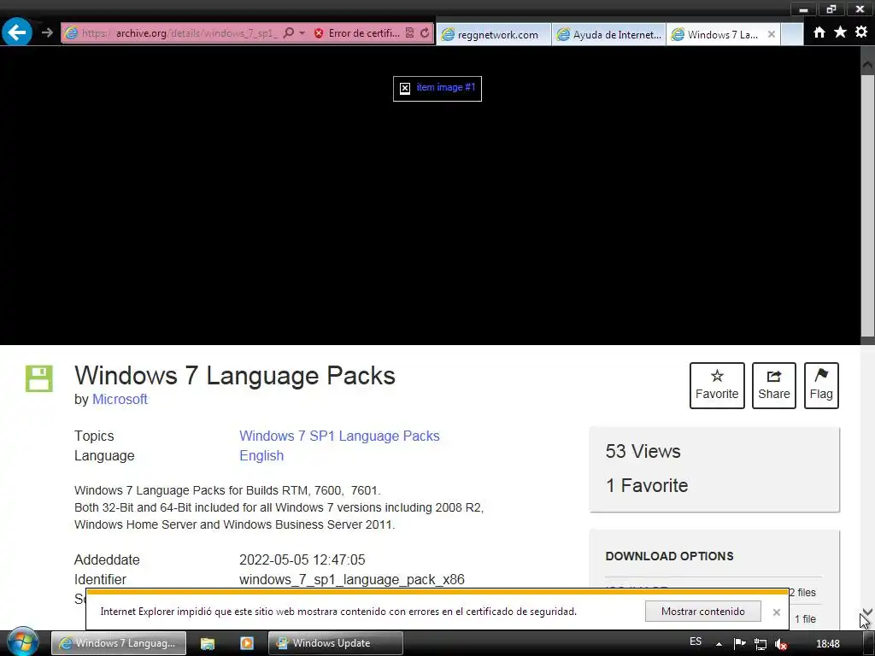Open the Tools gear menu
The width and height of the screenshot is (875, 656).
pos(861,32)
